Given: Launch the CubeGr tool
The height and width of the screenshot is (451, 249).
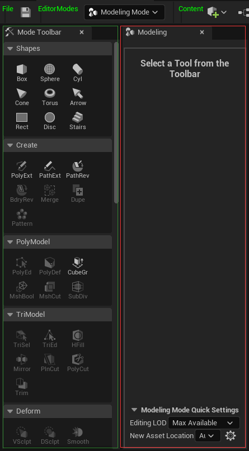Looking at the screenshot, I should (x=78, y=267).
